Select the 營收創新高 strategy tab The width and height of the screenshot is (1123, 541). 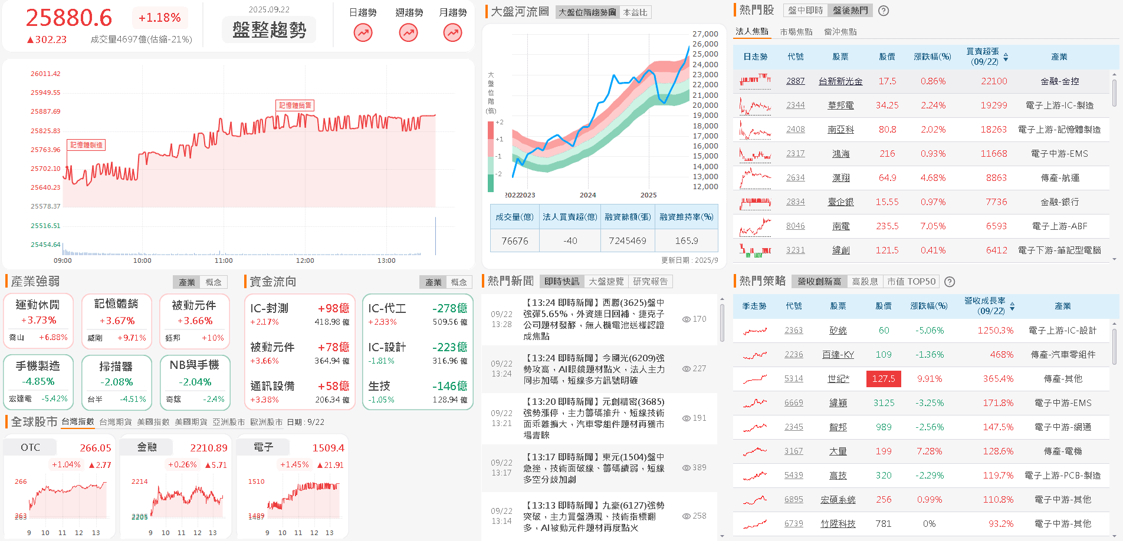pyautogui.click(x=819, y=282)
